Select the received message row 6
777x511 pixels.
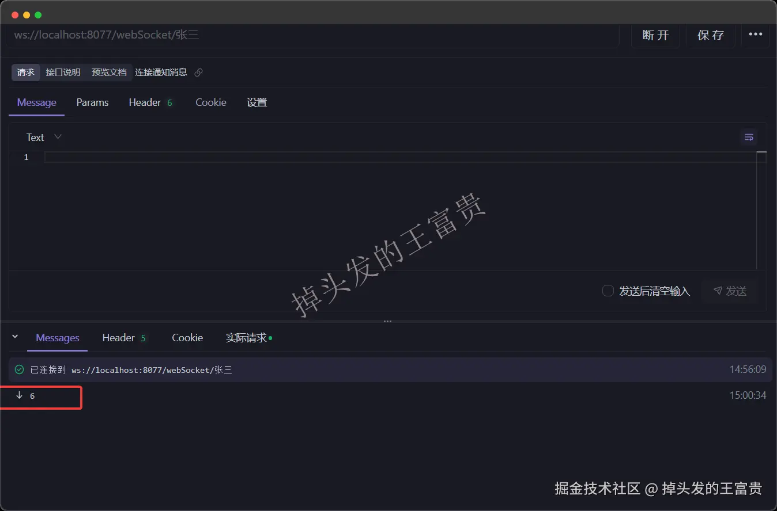[390, 395]
